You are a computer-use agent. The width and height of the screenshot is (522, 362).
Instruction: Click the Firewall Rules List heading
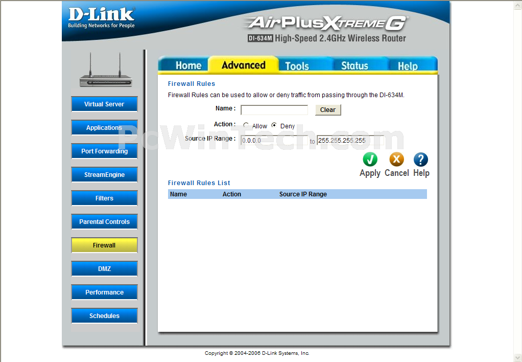[x=199, y=183]
